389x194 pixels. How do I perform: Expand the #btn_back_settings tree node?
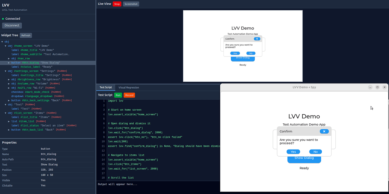click(9, 100)
